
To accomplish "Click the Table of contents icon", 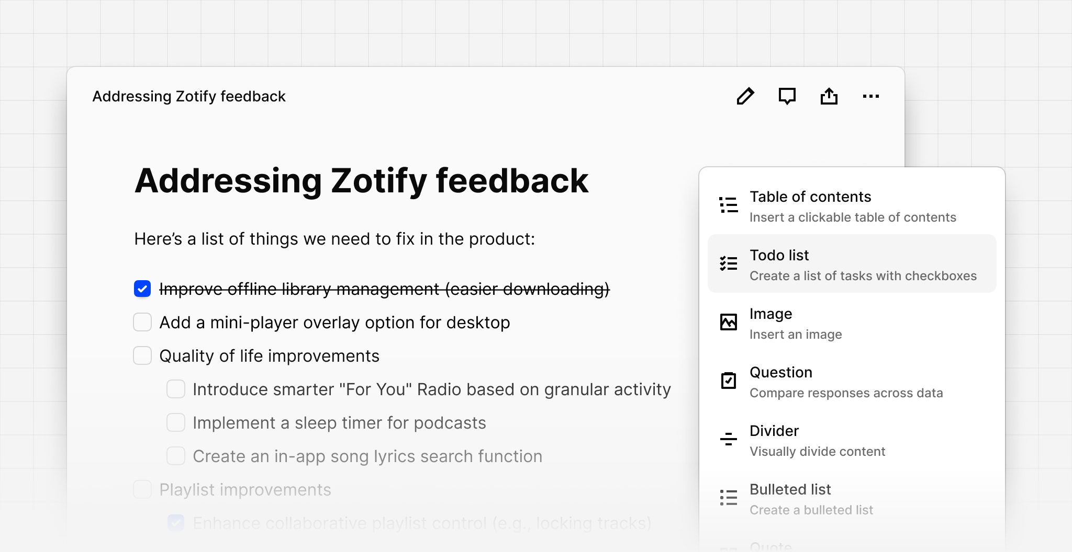I will tap(728, 205).
